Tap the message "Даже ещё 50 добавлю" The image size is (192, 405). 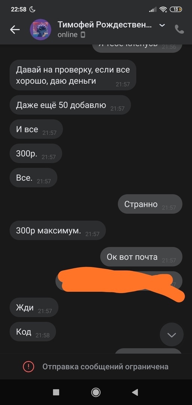70,105
